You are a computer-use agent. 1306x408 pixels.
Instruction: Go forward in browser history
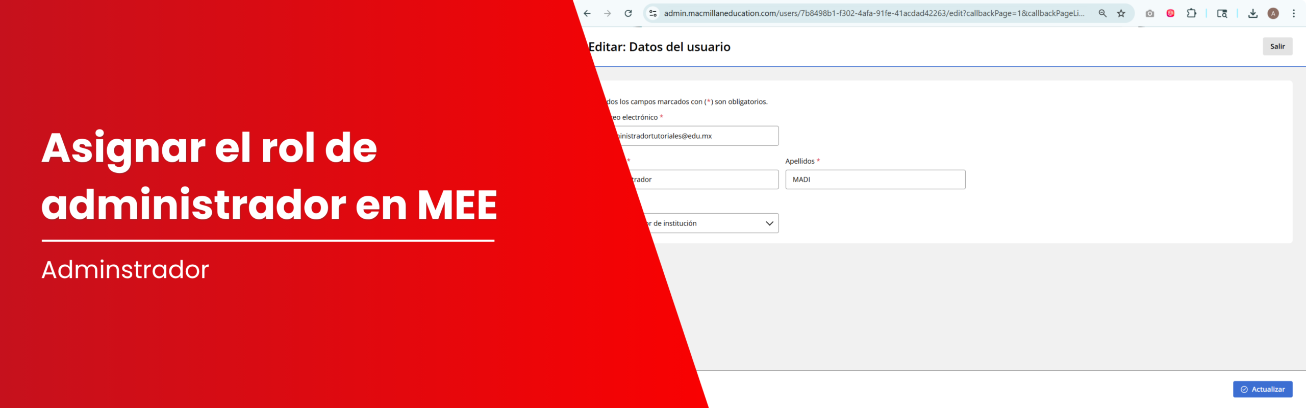click(607, 14)
